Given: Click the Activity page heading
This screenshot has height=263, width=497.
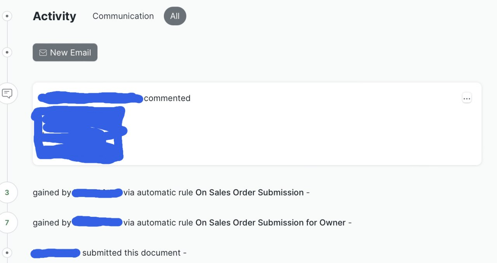Looking at the screenshot, I should 54,16.
